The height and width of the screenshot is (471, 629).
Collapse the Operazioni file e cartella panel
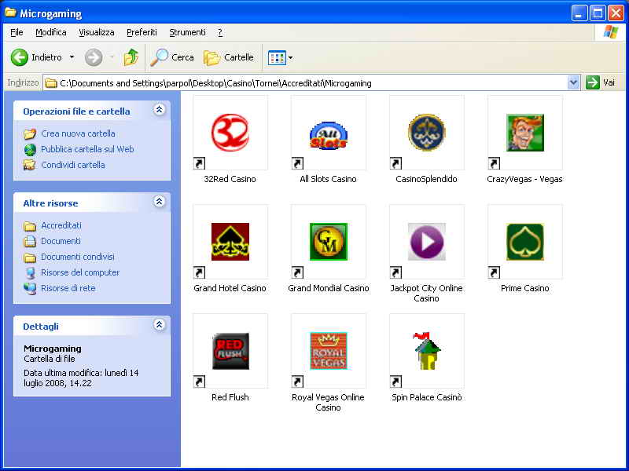click(160, 110)
